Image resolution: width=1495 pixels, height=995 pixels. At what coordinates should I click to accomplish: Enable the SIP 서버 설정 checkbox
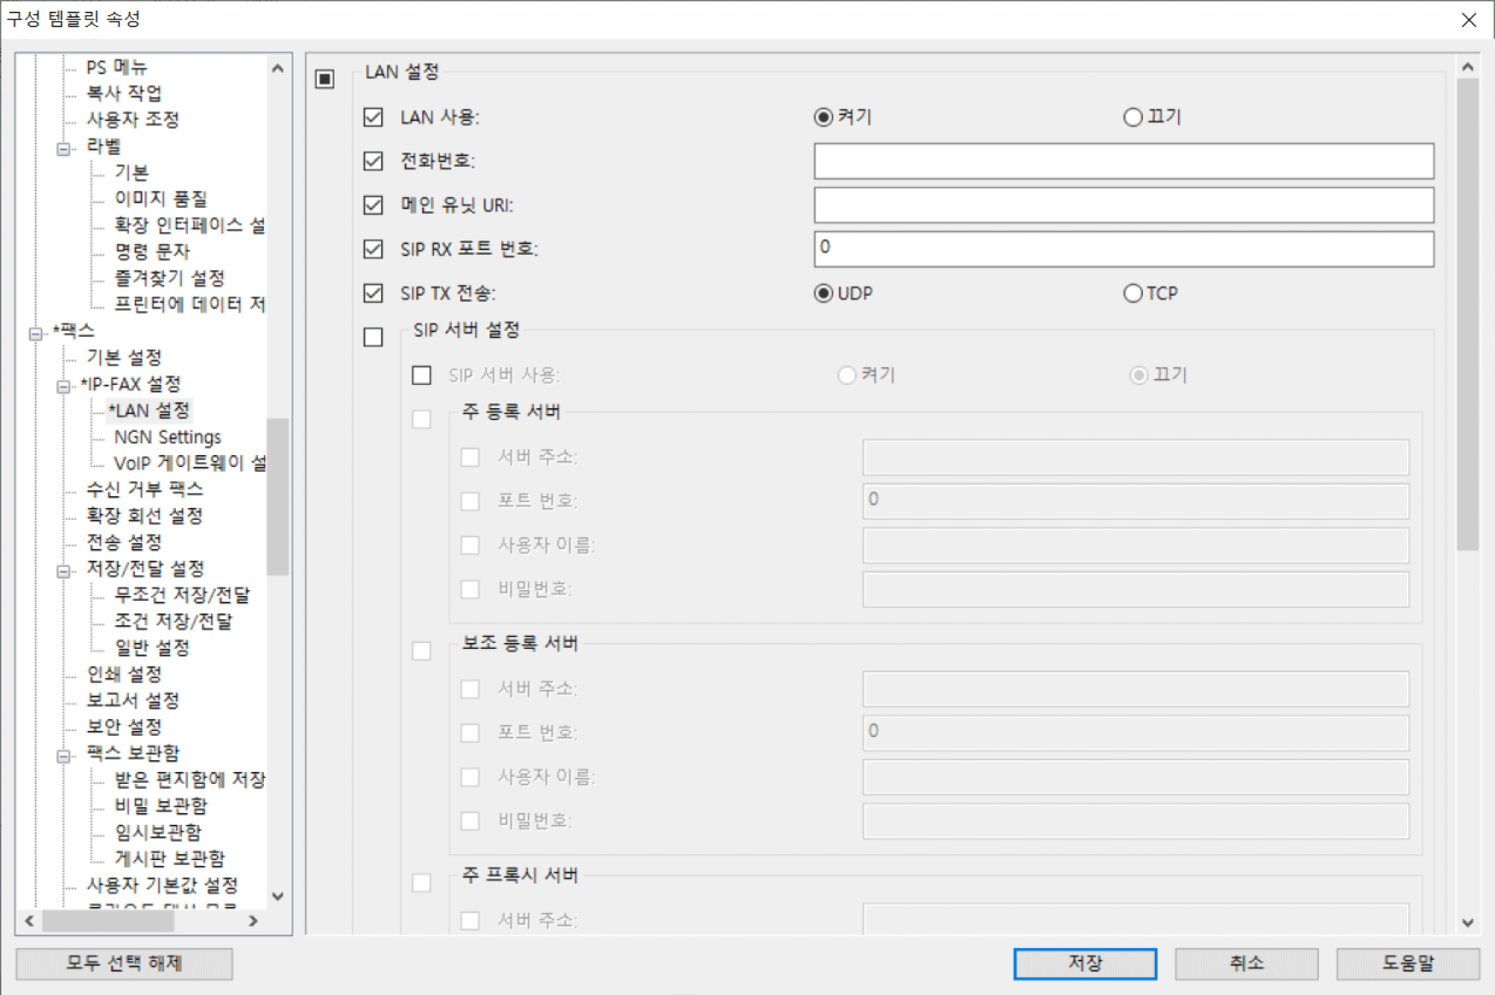point(373,337)
